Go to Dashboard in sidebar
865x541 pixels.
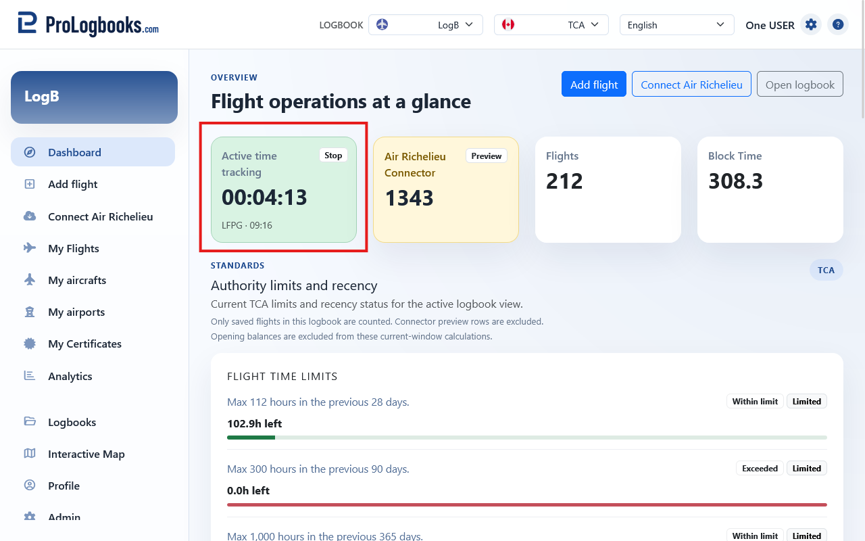pos(93,152)
